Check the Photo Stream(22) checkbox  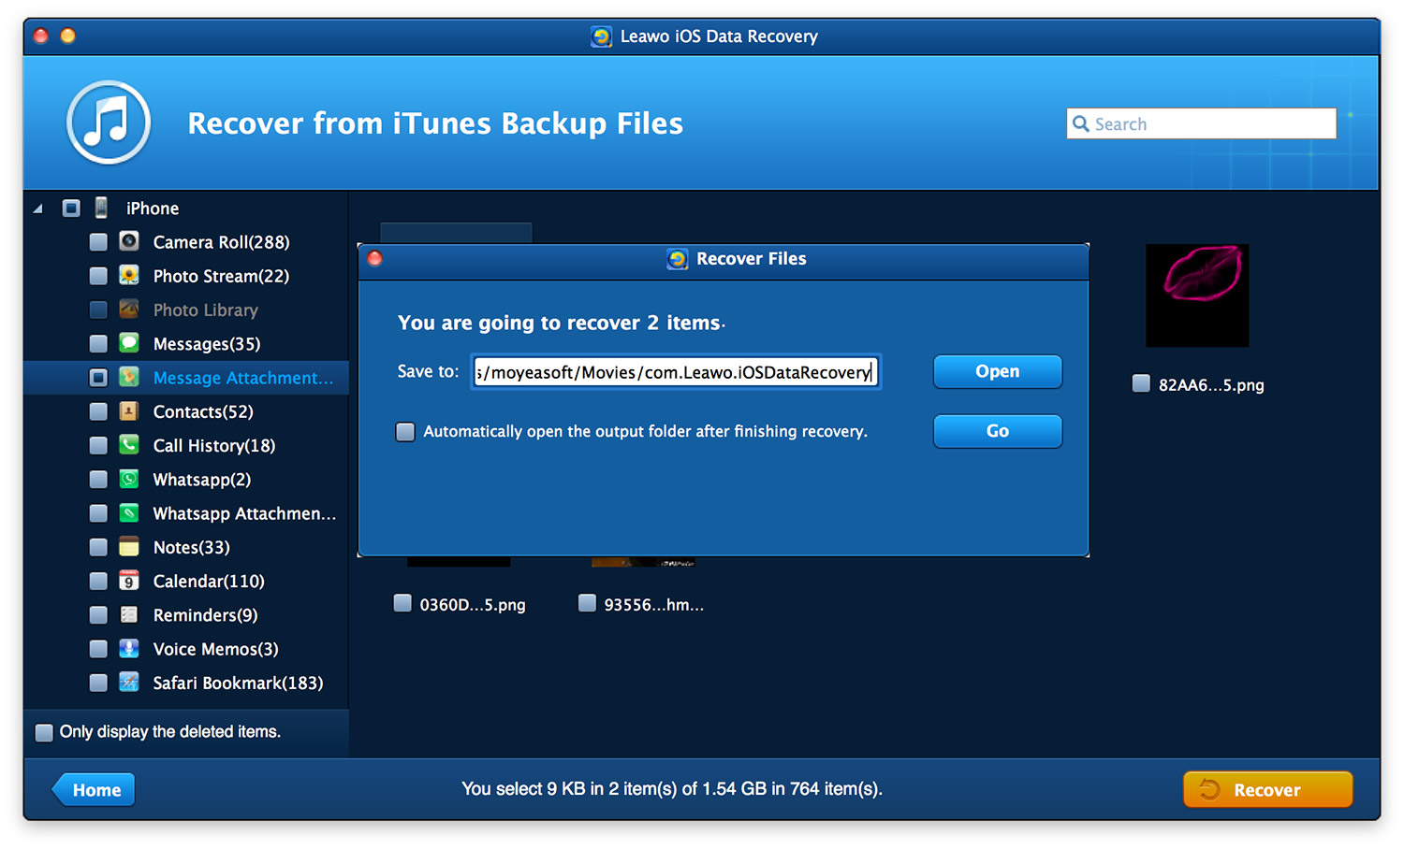[x=98, y=275]
